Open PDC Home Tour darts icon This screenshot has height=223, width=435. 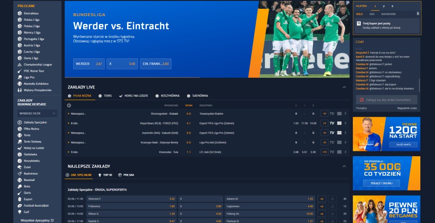pos(20,71)
